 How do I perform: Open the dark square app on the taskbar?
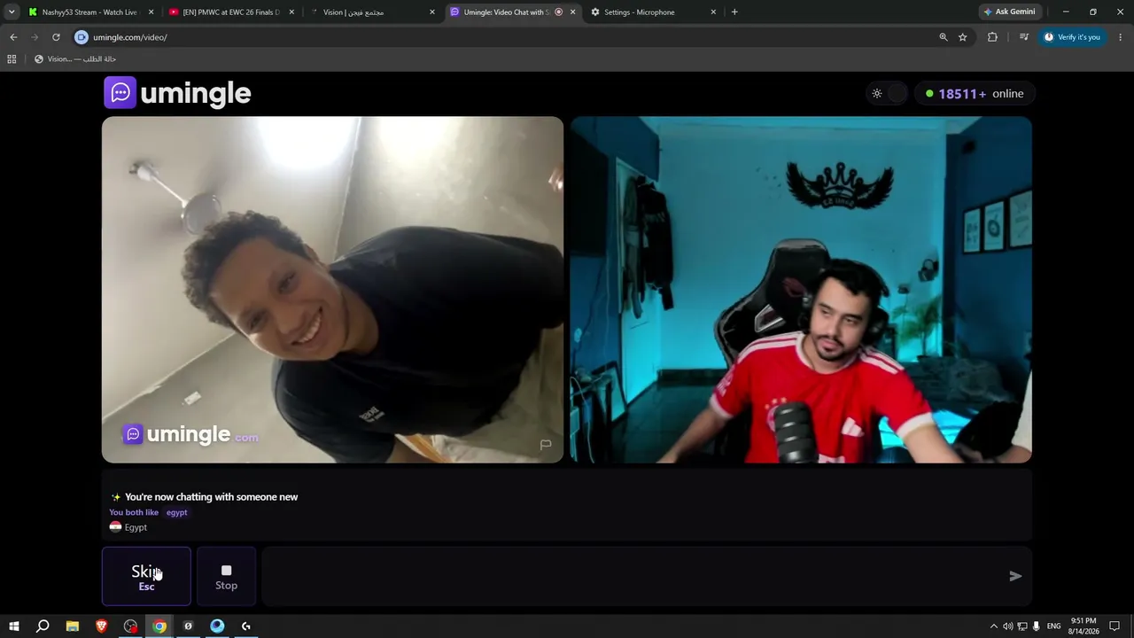[188, 626]
